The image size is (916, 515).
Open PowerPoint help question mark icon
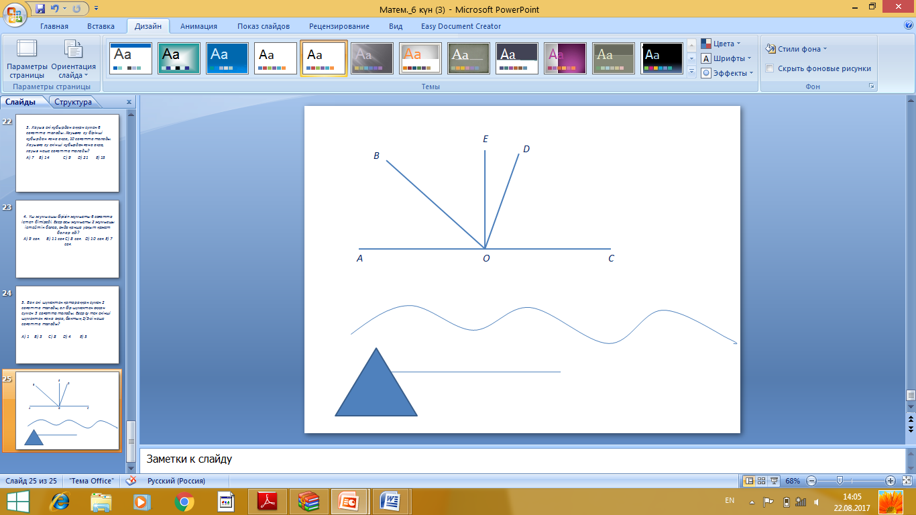pos(908,26)
